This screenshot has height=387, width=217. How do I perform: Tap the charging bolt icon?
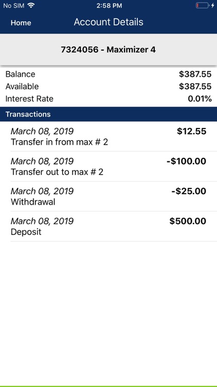tap(213, 6)
